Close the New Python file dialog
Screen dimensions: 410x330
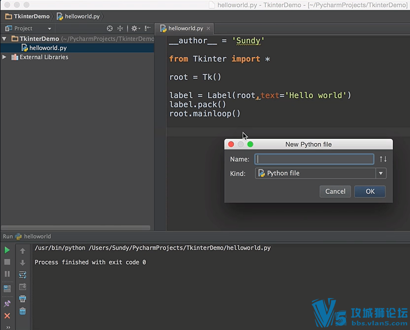point(231,144)
